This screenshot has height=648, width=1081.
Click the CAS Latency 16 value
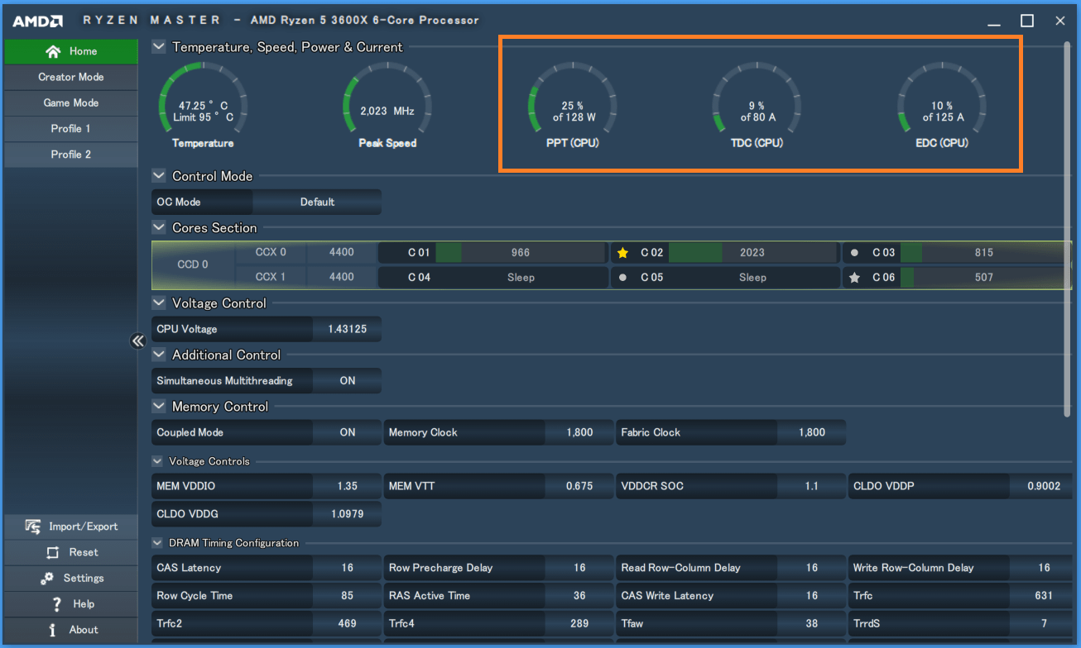[x=348, y=568]
